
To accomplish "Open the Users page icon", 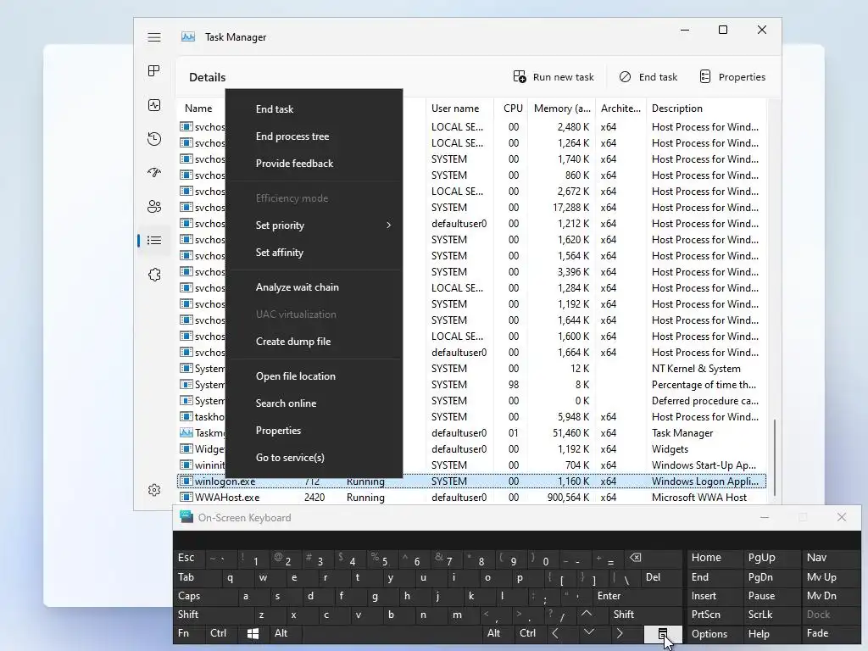I will click(154, 207).
